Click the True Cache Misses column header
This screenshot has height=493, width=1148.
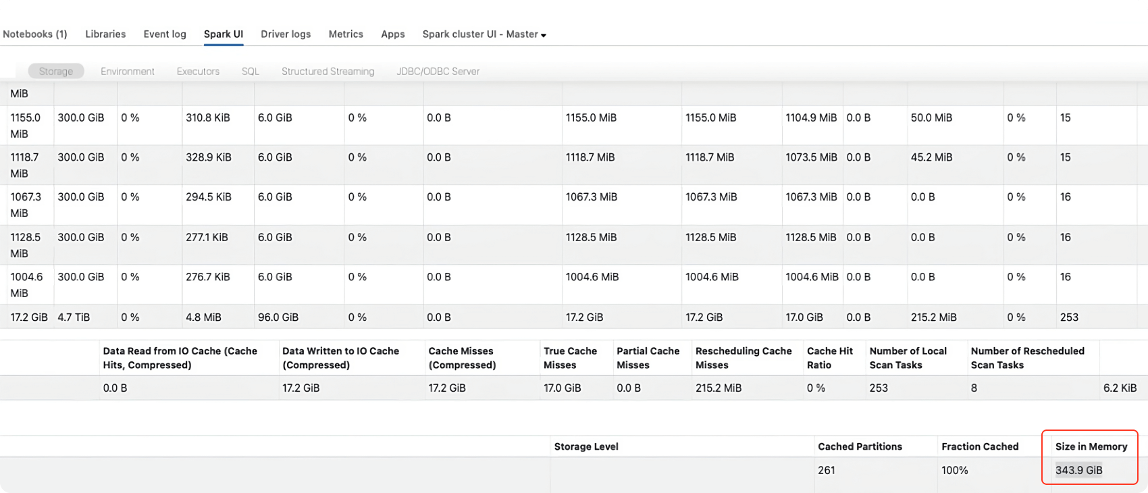570,358
